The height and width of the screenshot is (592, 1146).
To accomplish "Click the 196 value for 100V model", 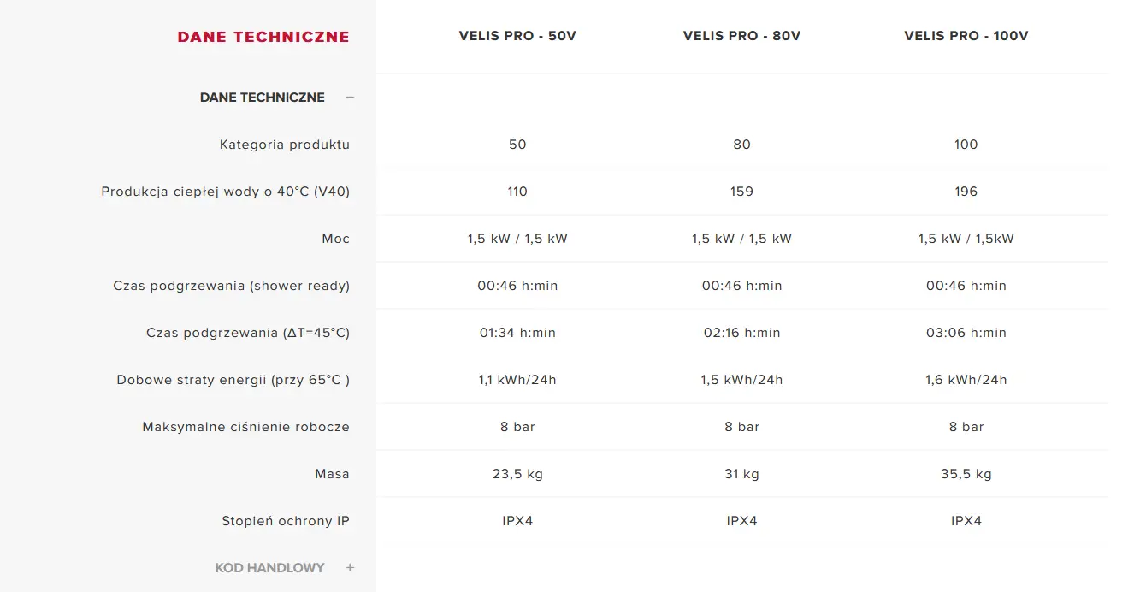I will coord(966,192).
